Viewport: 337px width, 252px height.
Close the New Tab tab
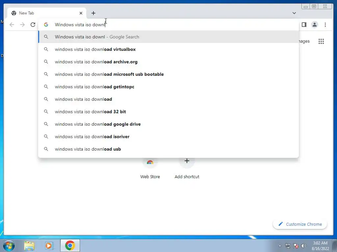81,13
